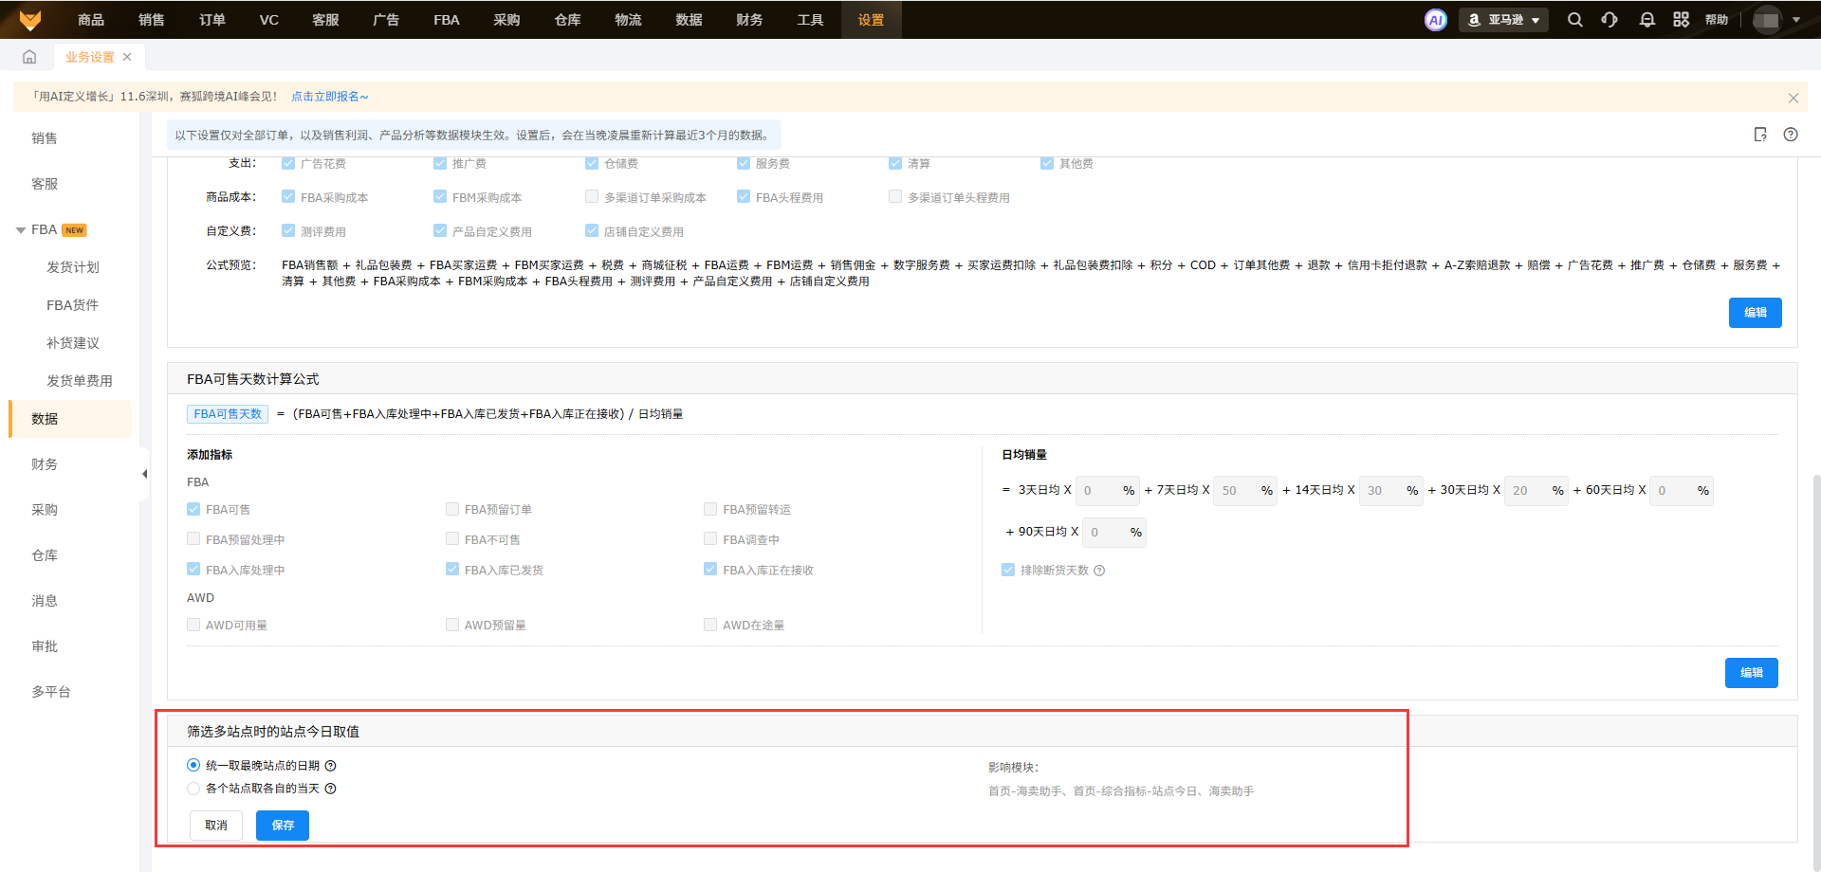Click help icon next to 排除断货天数
This screenshot has height=872, width=1821.
click(x=1099, y=571)
